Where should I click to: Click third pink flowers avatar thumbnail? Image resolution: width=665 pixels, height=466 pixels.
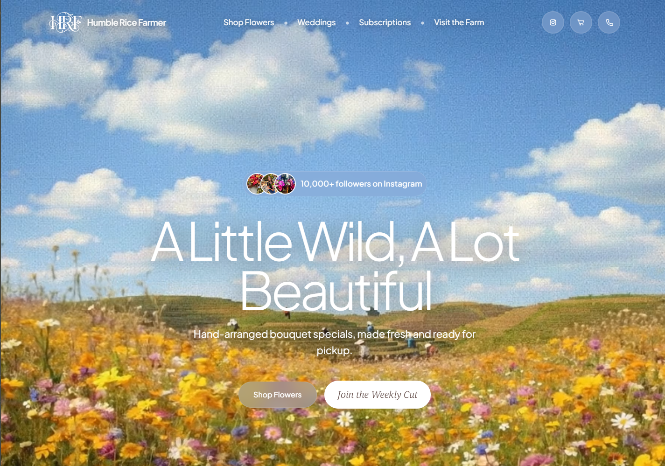click(x=285, y=184)
